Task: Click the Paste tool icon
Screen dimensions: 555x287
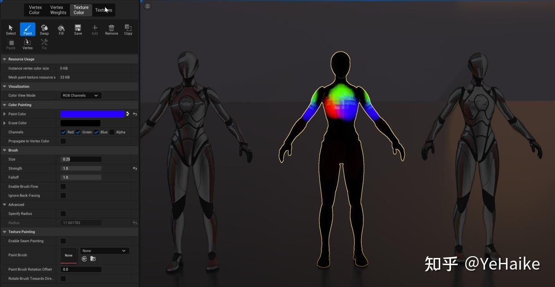Action: [x=11, y=44]
